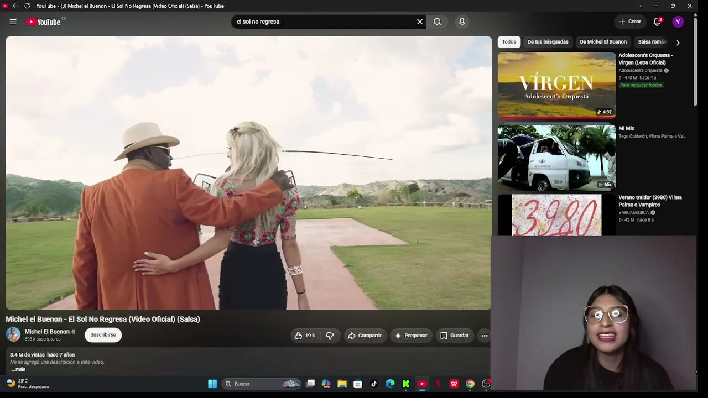Open TikTok from the taskbar
This screenshot has height=398, width=708.
[374, 384]
